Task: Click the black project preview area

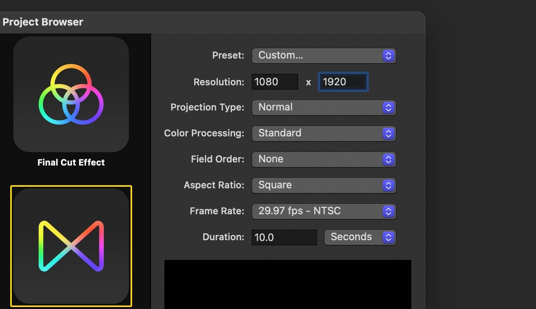Action: pyautogui.click(x=288, y=284)
